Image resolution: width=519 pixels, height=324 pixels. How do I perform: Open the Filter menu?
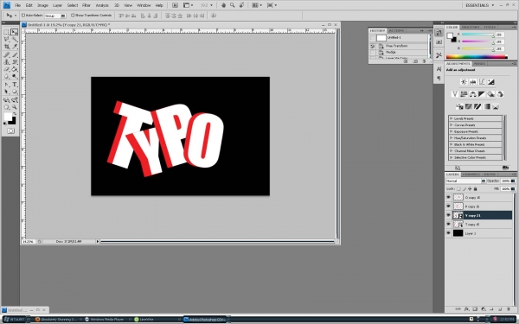click(86, 5)
